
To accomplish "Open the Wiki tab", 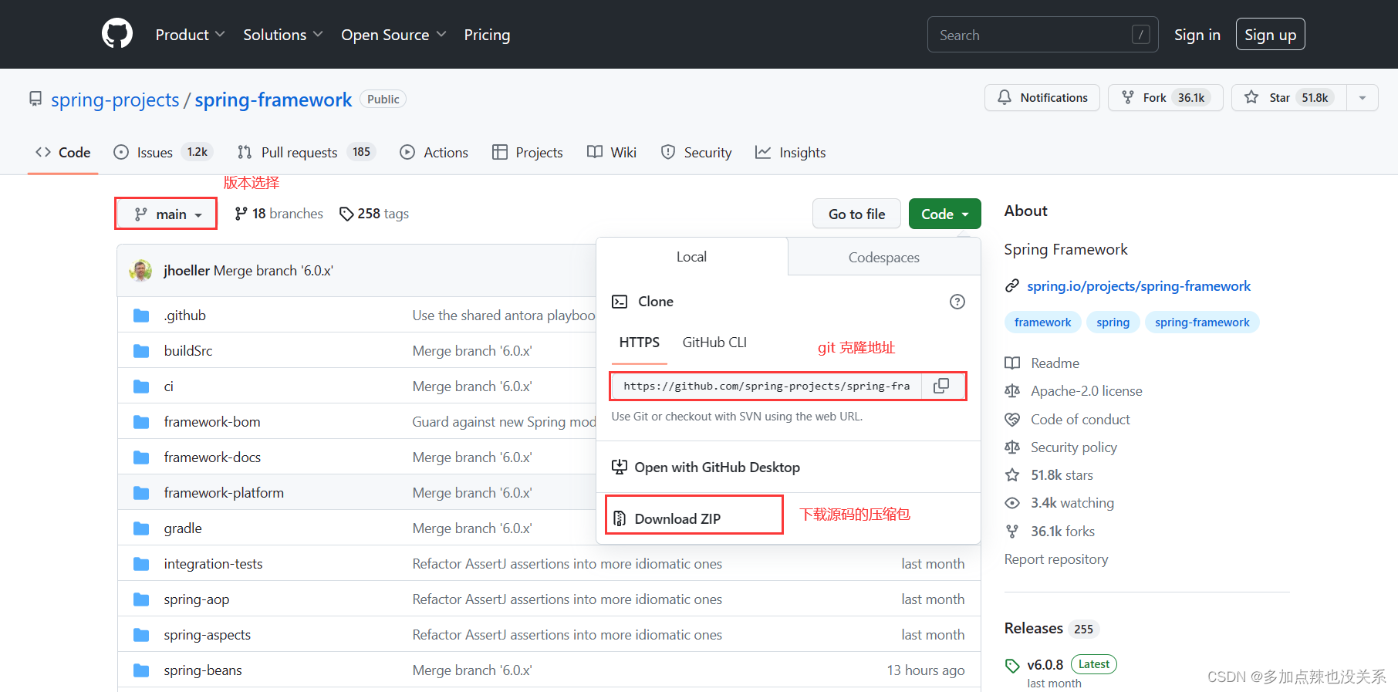I will point(612,152).
